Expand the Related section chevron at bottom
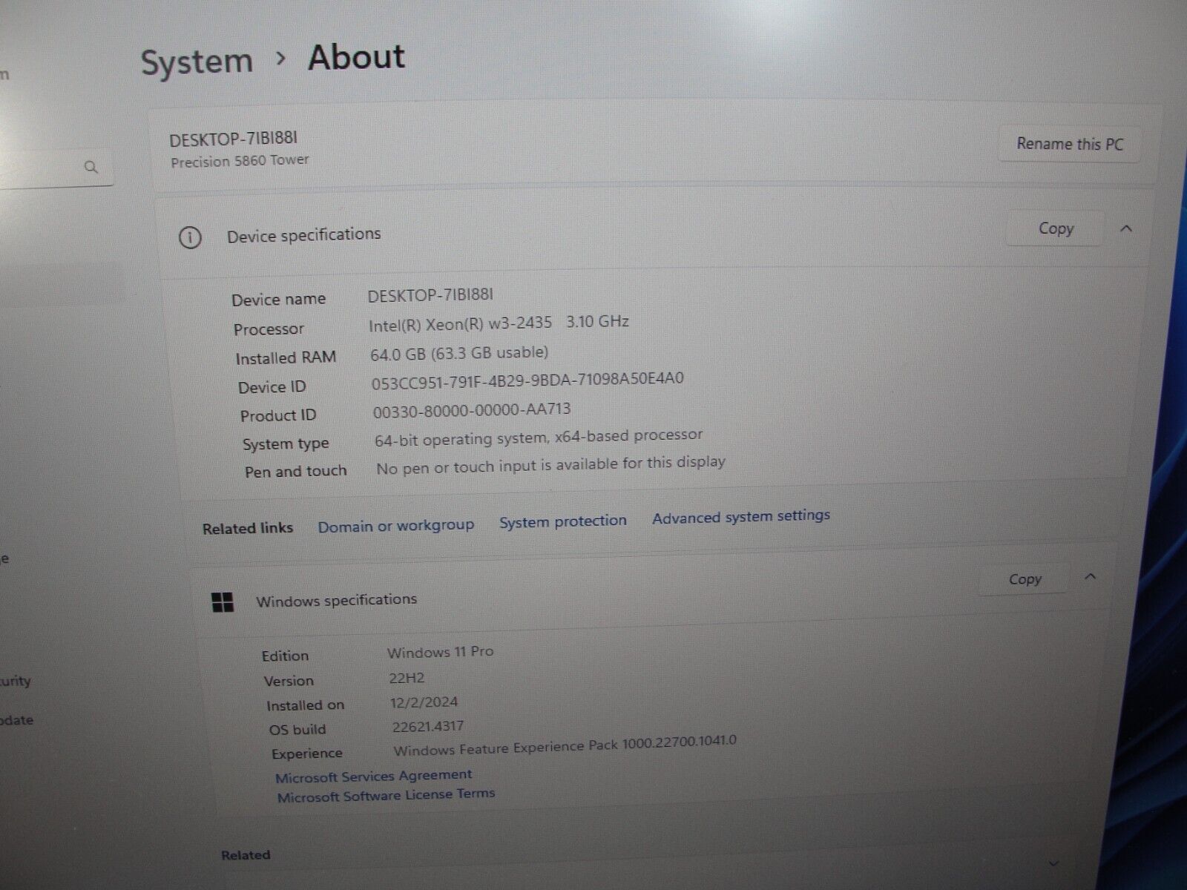Viewport: 1187px width, 890px height. click(1053, 863)
